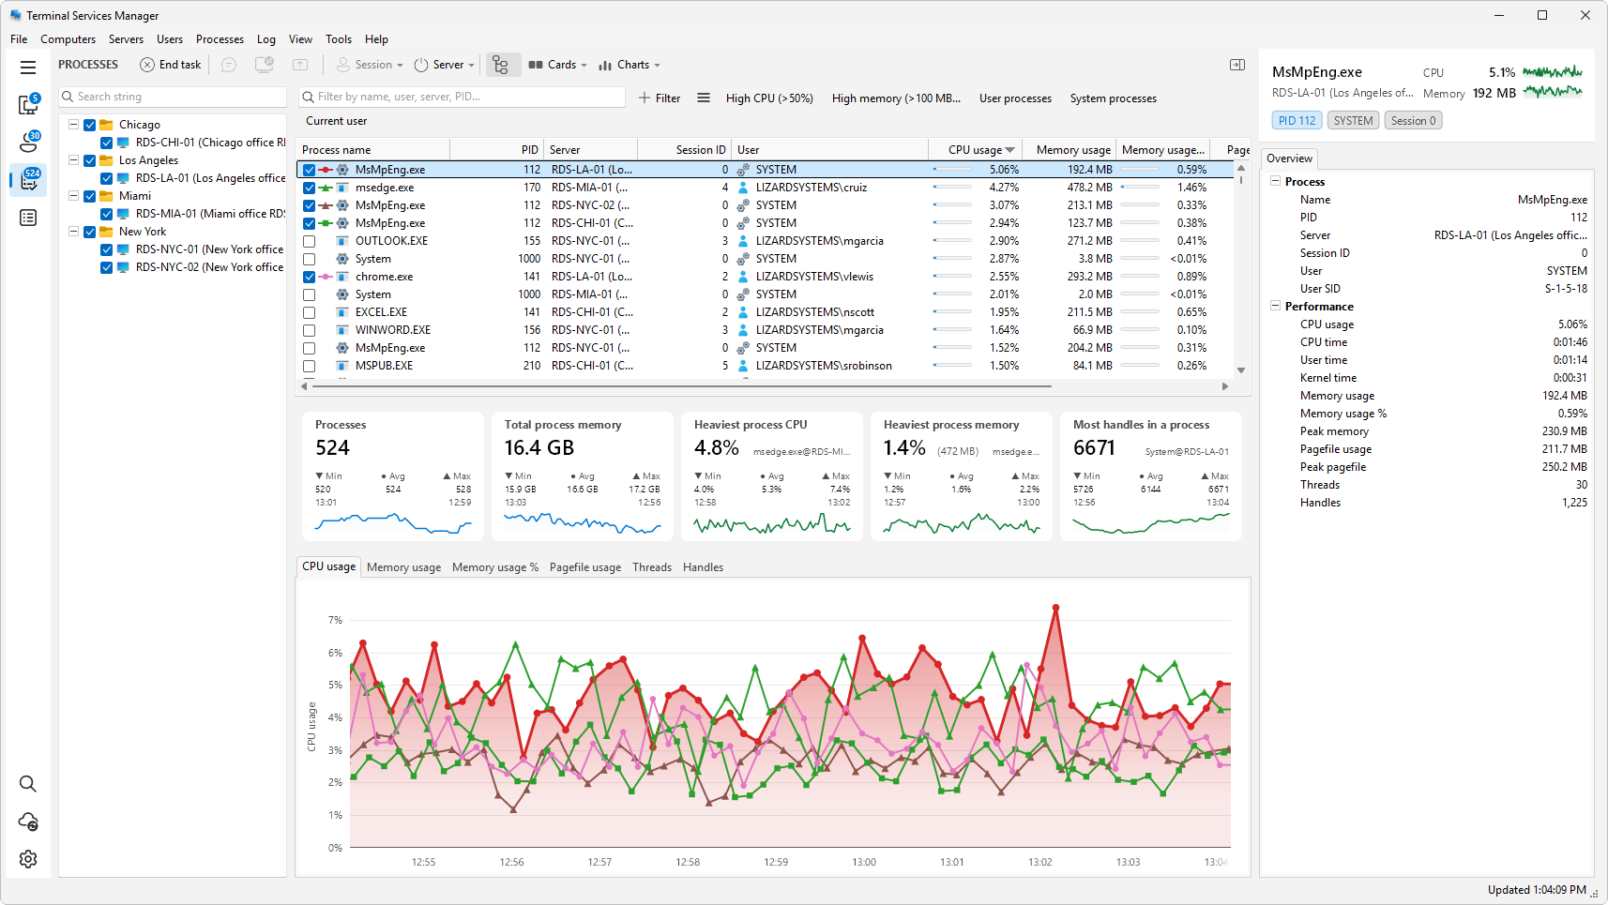1608x905 pixels.
Task: Open the Charts dropdown
Action: click(x=630, y=65)
